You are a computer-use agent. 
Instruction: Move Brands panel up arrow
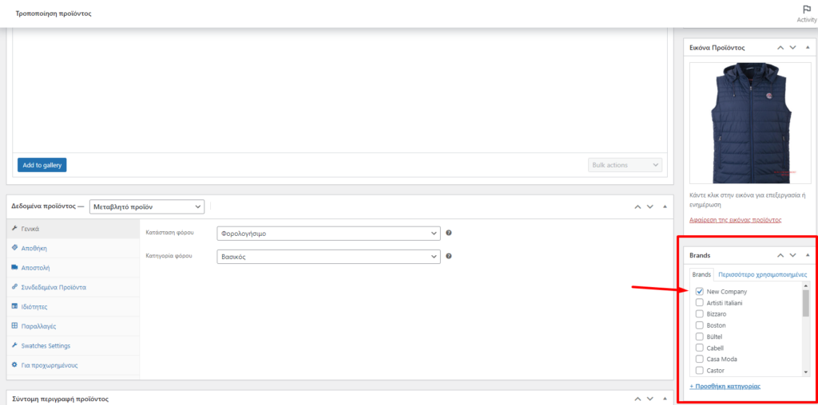[x=779, y=255]
